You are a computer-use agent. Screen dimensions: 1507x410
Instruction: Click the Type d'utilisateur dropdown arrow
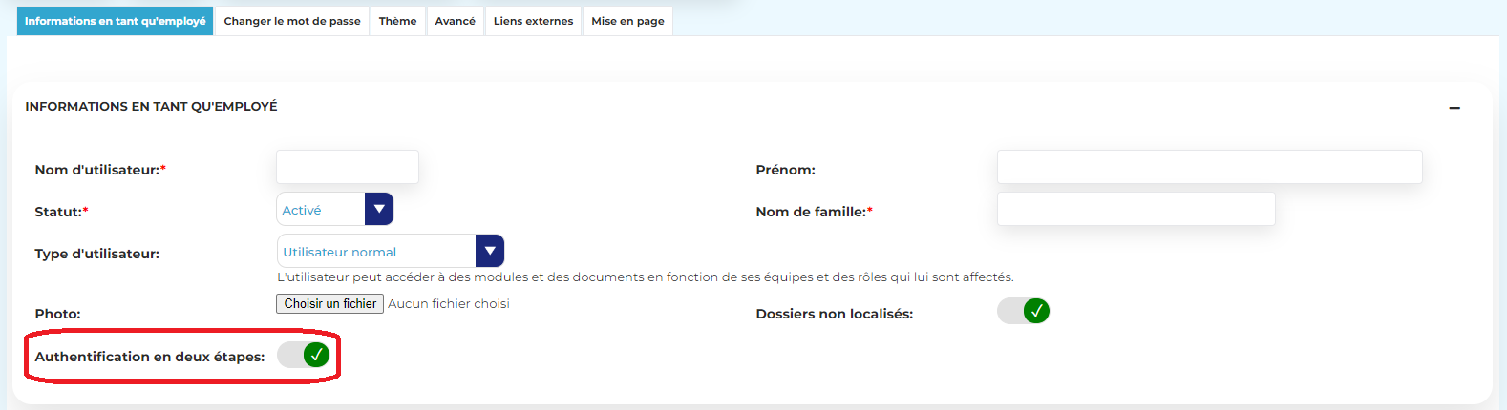coord(490,252)
